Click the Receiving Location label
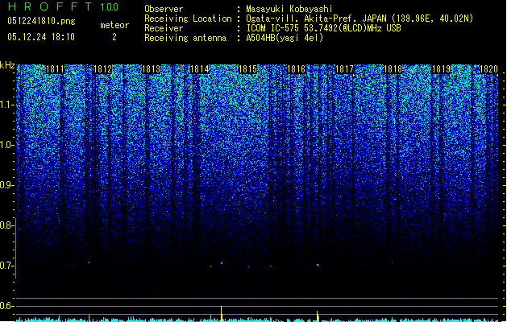 188,19
